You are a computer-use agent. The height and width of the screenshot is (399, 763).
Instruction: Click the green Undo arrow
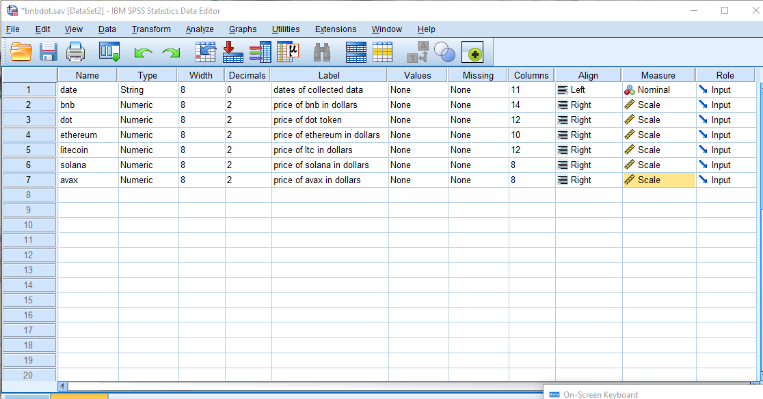click(x=143, y=53)
